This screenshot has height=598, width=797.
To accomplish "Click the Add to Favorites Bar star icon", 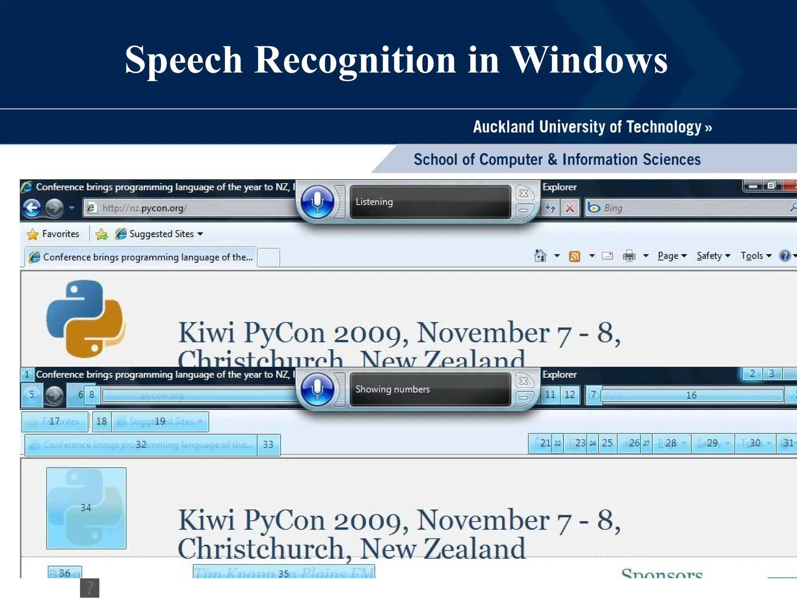I will pos(101,234).
